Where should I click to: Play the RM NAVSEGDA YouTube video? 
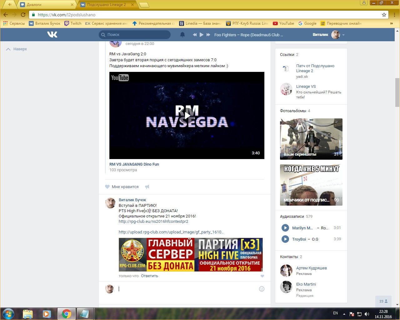pyautogui.click(x=187, y=116)
